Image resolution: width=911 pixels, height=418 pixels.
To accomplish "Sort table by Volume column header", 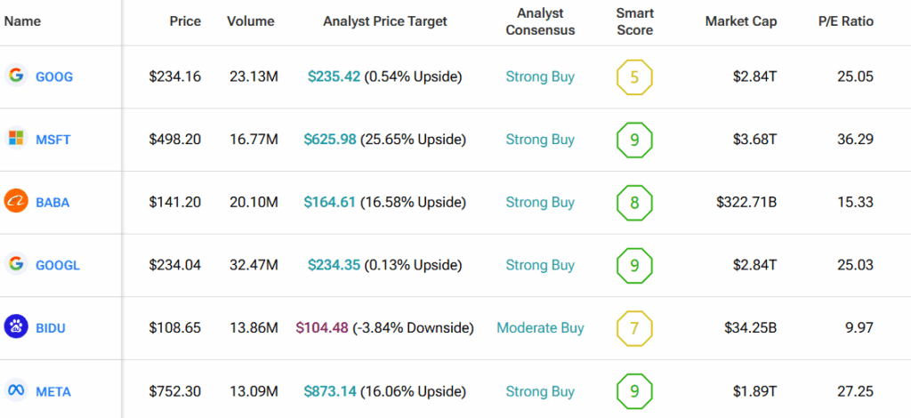I will tap(253, 21).
